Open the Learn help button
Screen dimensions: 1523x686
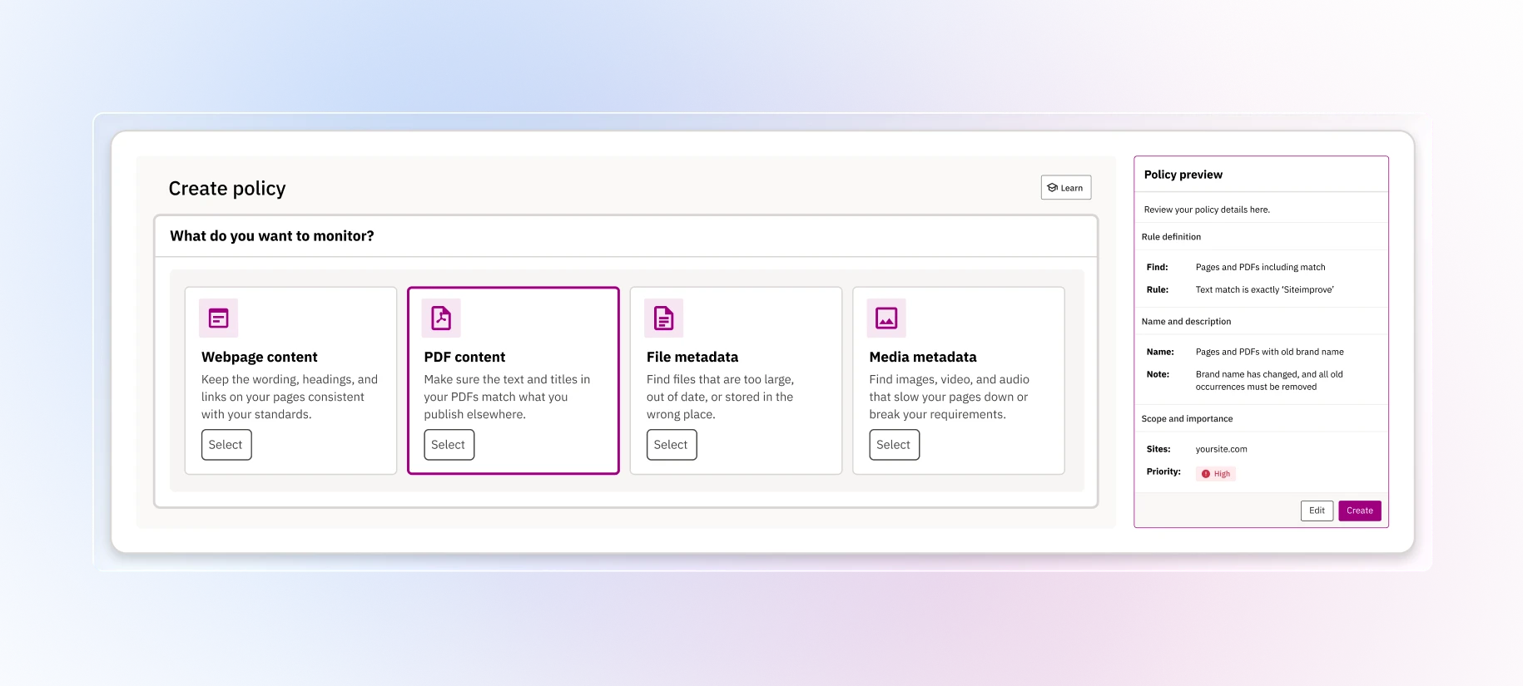point(1066,188)
